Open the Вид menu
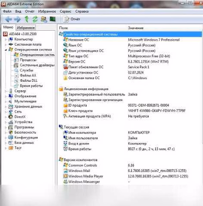203x206 pixels. pyautogui.click(x=18, y=11)
